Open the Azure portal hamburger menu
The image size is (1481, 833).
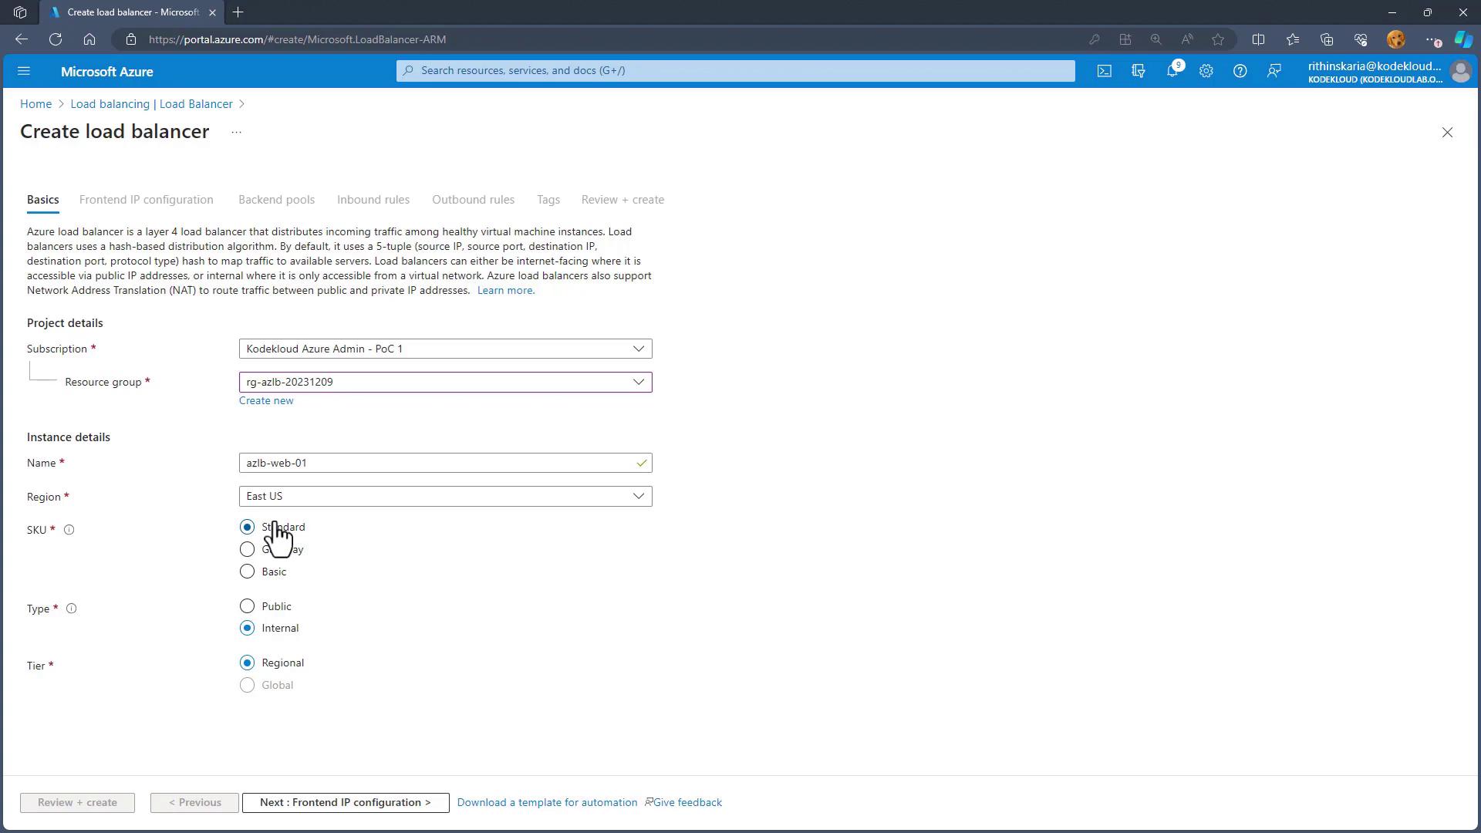pos(24,71)
